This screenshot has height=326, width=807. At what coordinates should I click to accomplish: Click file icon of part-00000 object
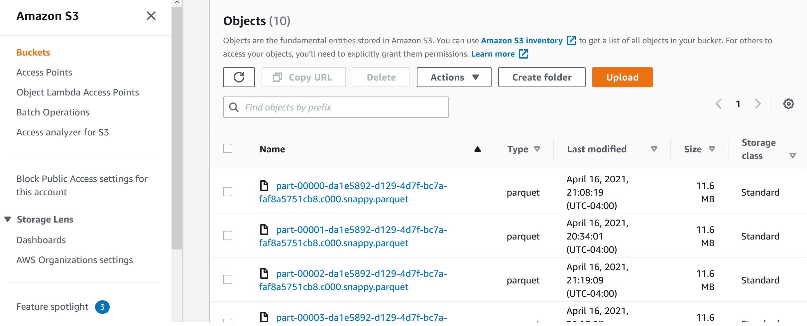264,186
